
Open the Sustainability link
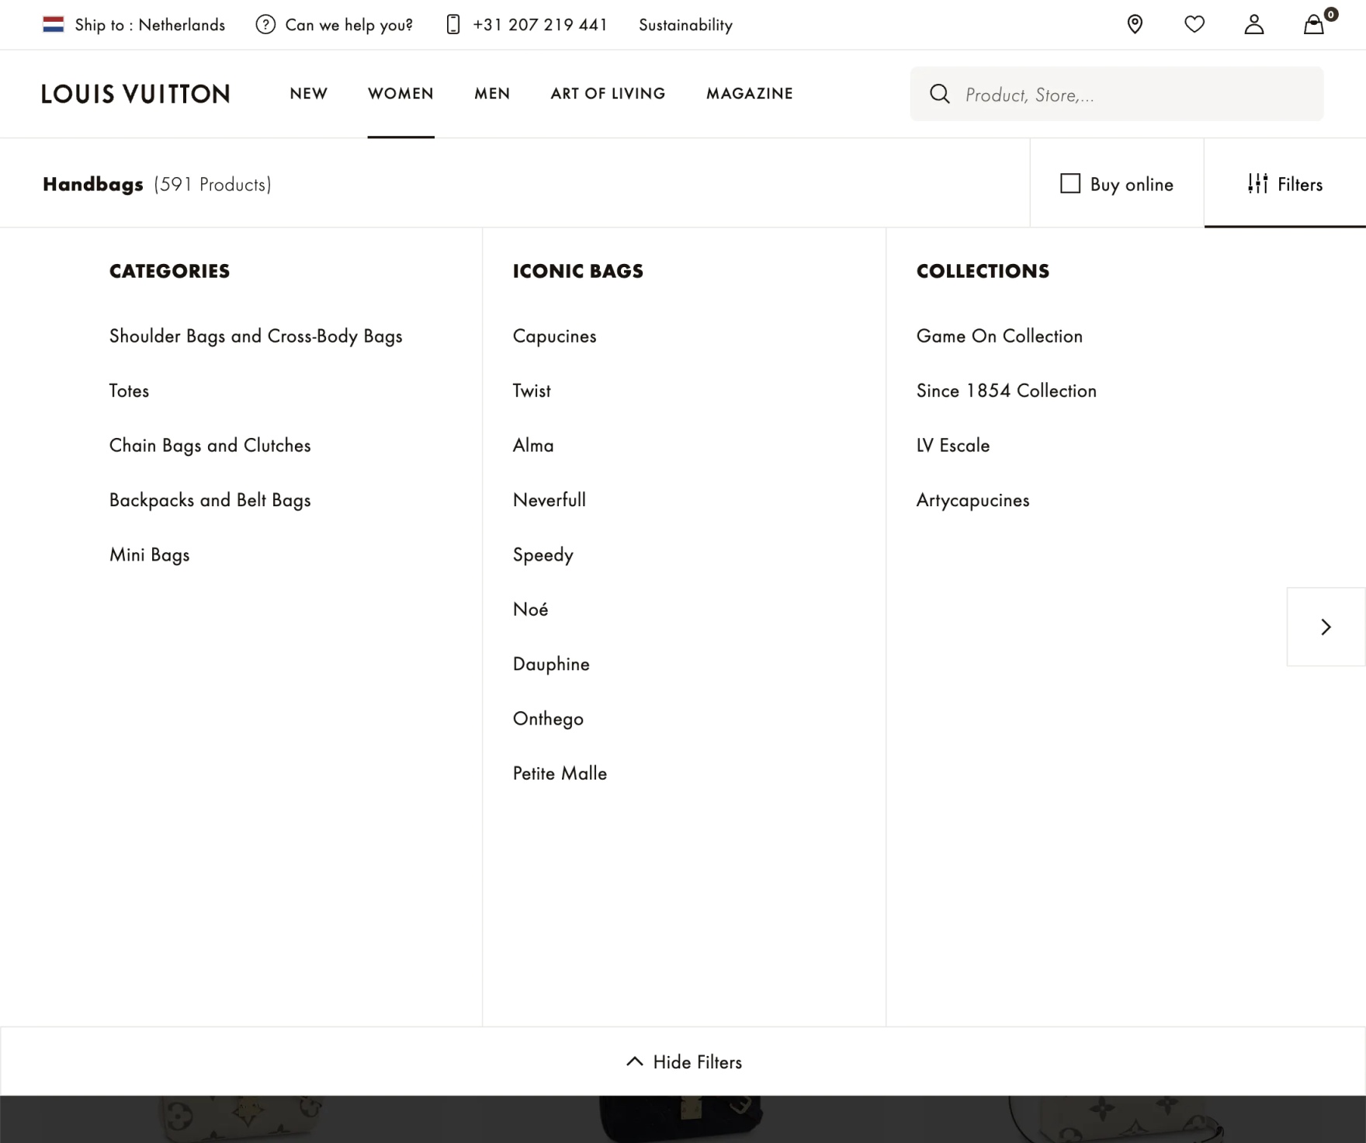tap(685, 25)
